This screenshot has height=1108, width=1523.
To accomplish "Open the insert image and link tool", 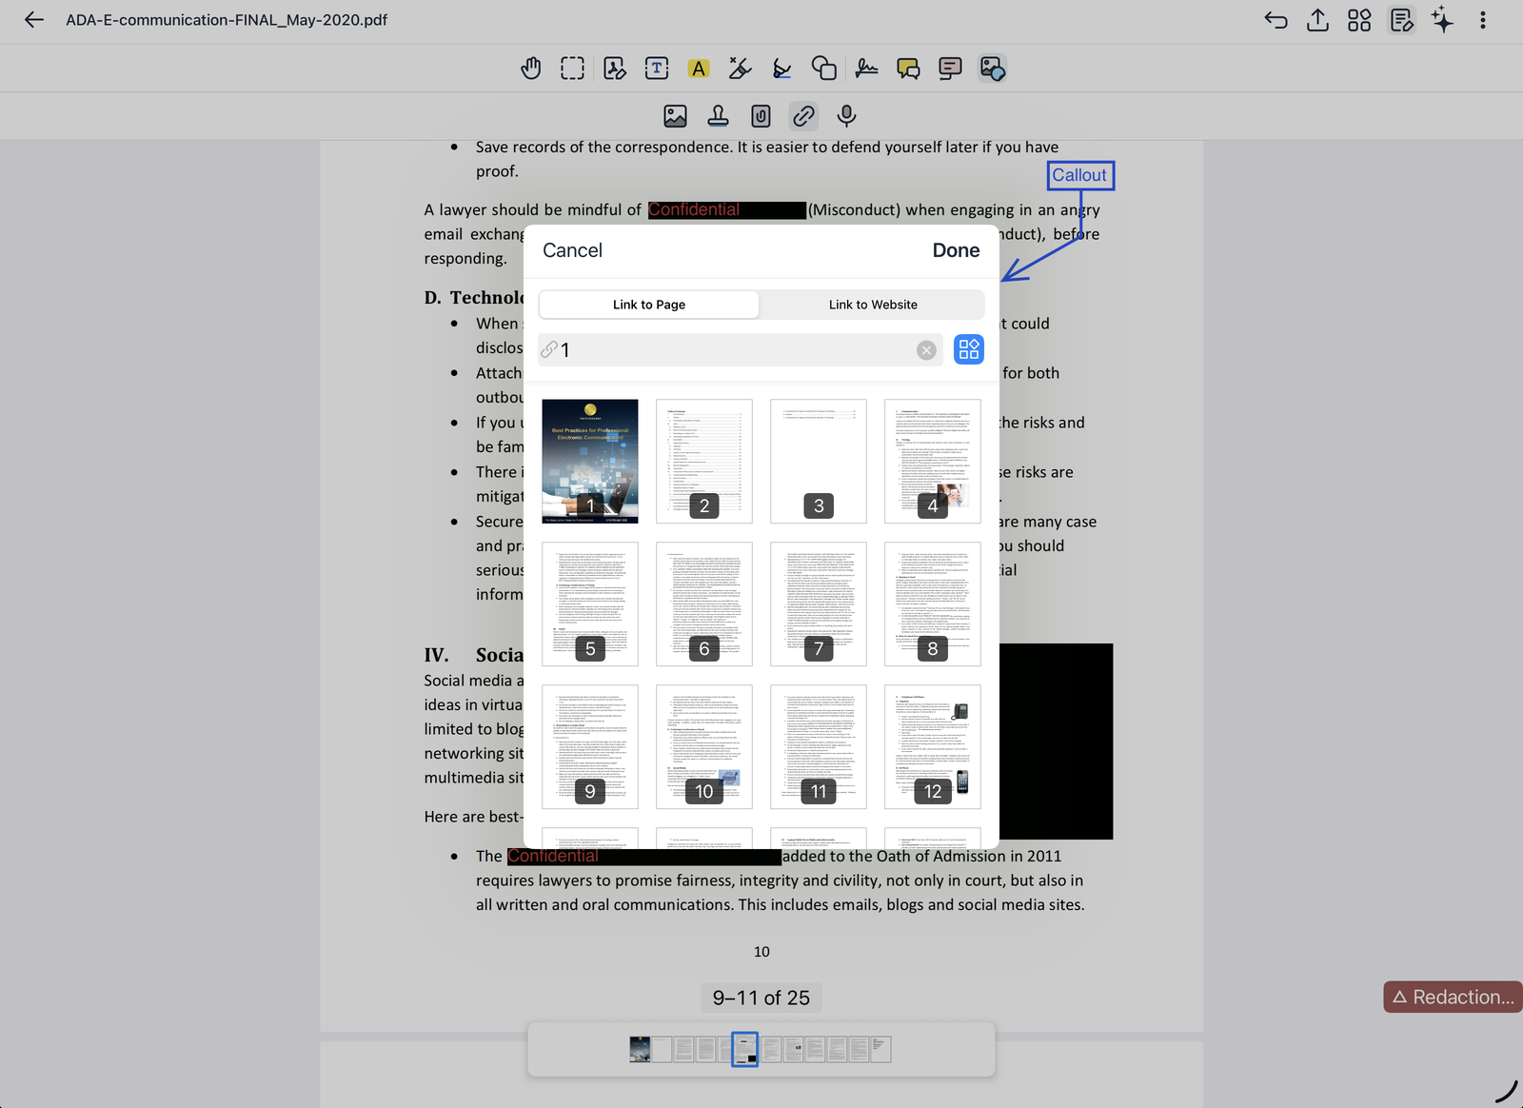I will [x=992, y=69].
